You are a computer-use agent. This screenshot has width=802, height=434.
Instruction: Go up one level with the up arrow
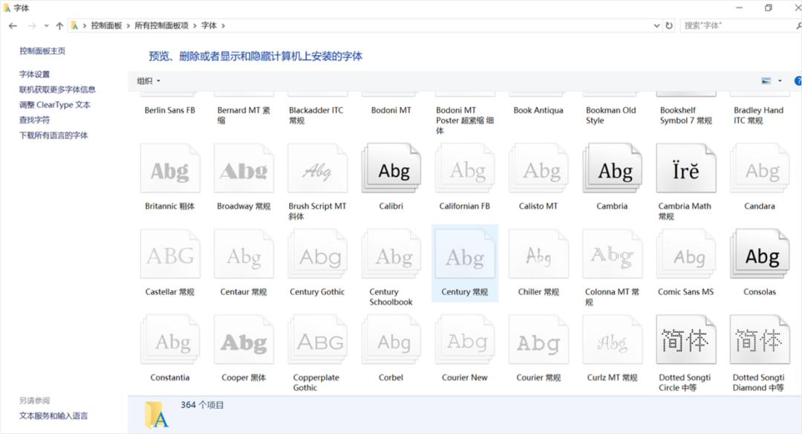59,25
